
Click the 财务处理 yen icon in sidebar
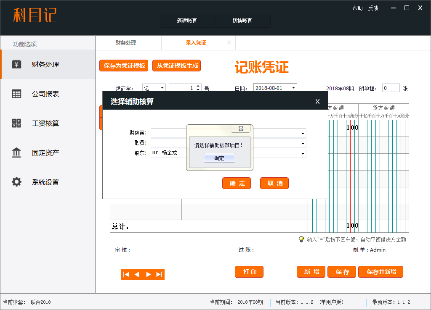(x=16, y=64)
